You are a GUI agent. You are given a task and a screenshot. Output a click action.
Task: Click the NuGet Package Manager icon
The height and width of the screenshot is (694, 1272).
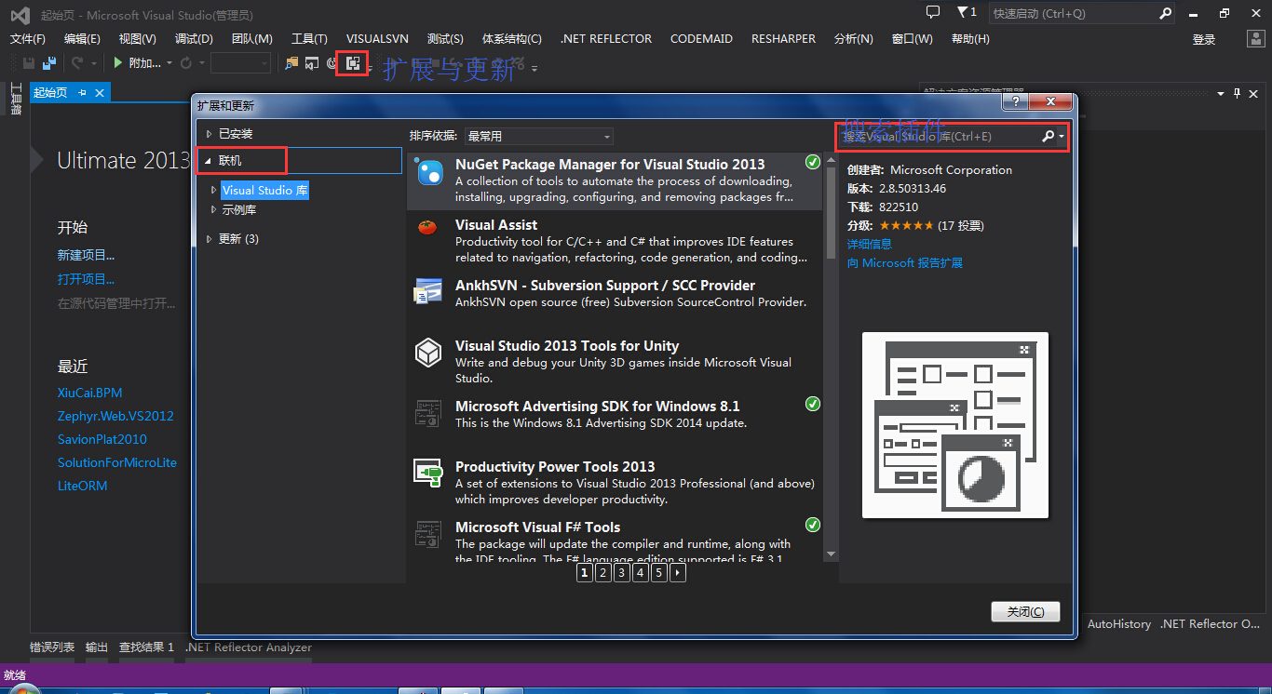tap(429, 173)
